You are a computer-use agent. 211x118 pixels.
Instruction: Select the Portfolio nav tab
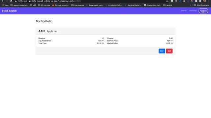[203, 11]
